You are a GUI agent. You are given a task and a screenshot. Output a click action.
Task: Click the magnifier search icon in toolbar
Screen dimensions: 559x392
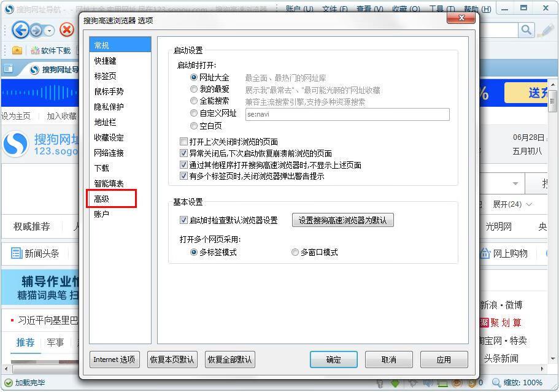click(x=526, y=30)
